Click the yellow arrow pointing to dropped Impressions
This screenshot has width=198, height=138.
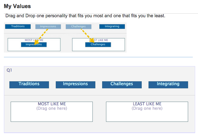(x=42, y=34)
